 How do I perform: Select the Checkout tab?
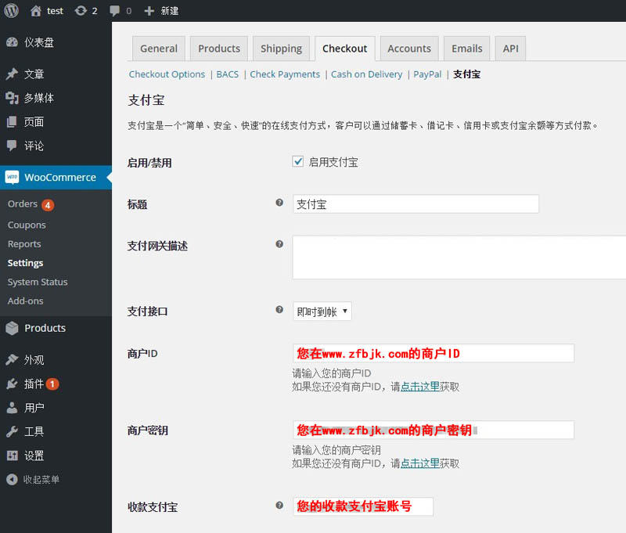(x=344, y=49)
